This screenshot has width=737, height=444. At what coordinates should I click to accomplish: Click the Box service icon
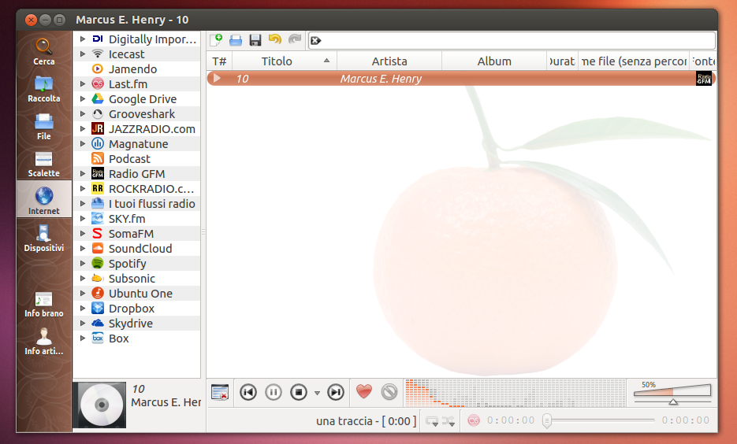point(97,338)
